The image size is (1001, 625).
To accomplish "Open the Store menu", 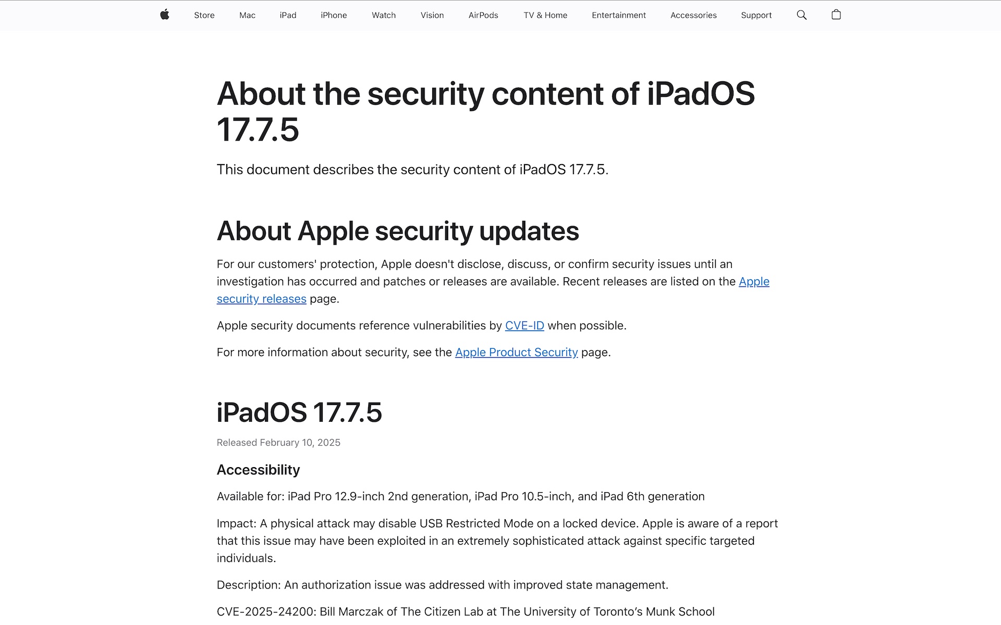I will pyautogui.click(x=204, y=16).
